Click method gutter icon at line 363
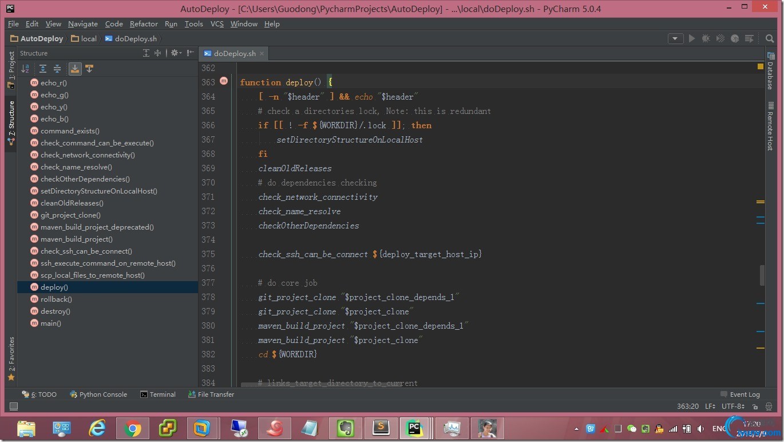Screen dimensions: 784x442 (224, 82)
